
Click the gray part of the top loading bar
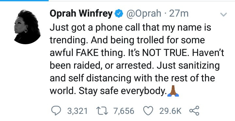[142, 1]
